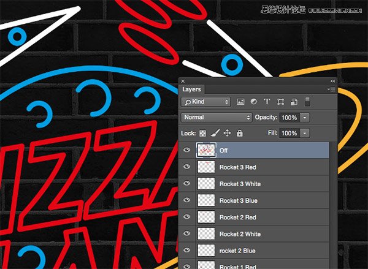Lock all padlock icon

pos(239,133)
